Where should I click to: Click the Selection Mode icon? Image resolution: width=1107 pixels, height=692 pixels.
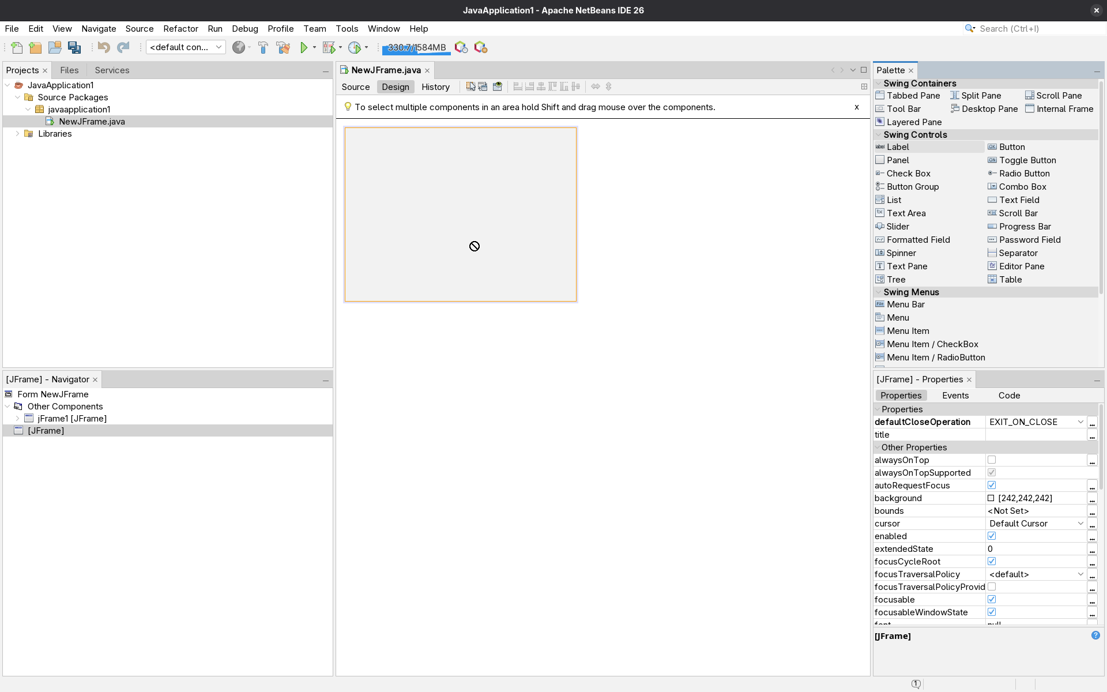pyautogui.click(x=470, y=86)
